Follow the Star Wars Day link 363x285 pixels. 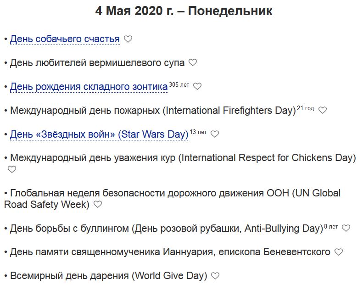coord(99,134)
